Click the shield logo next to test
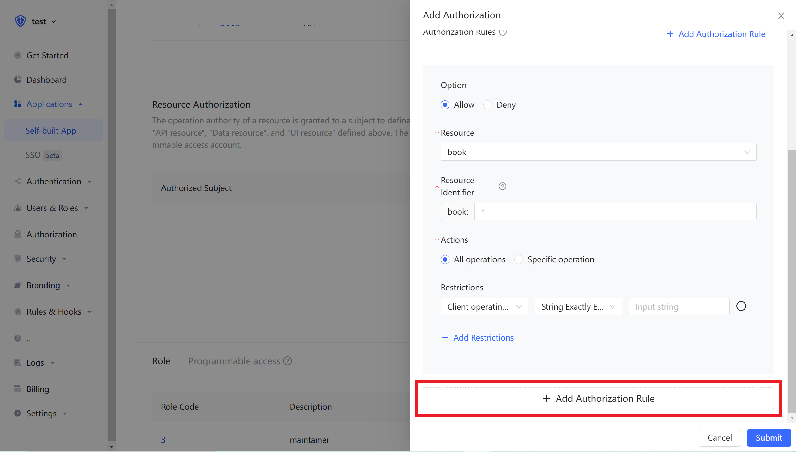 coord(21,21)
